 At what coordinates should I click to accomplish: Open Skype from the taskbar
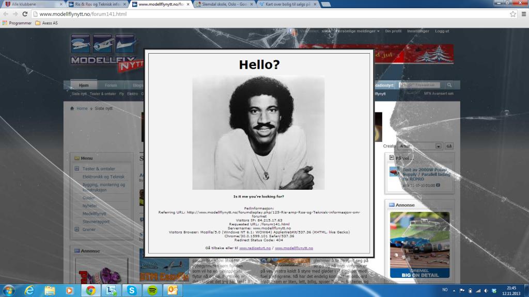[132, 290]
